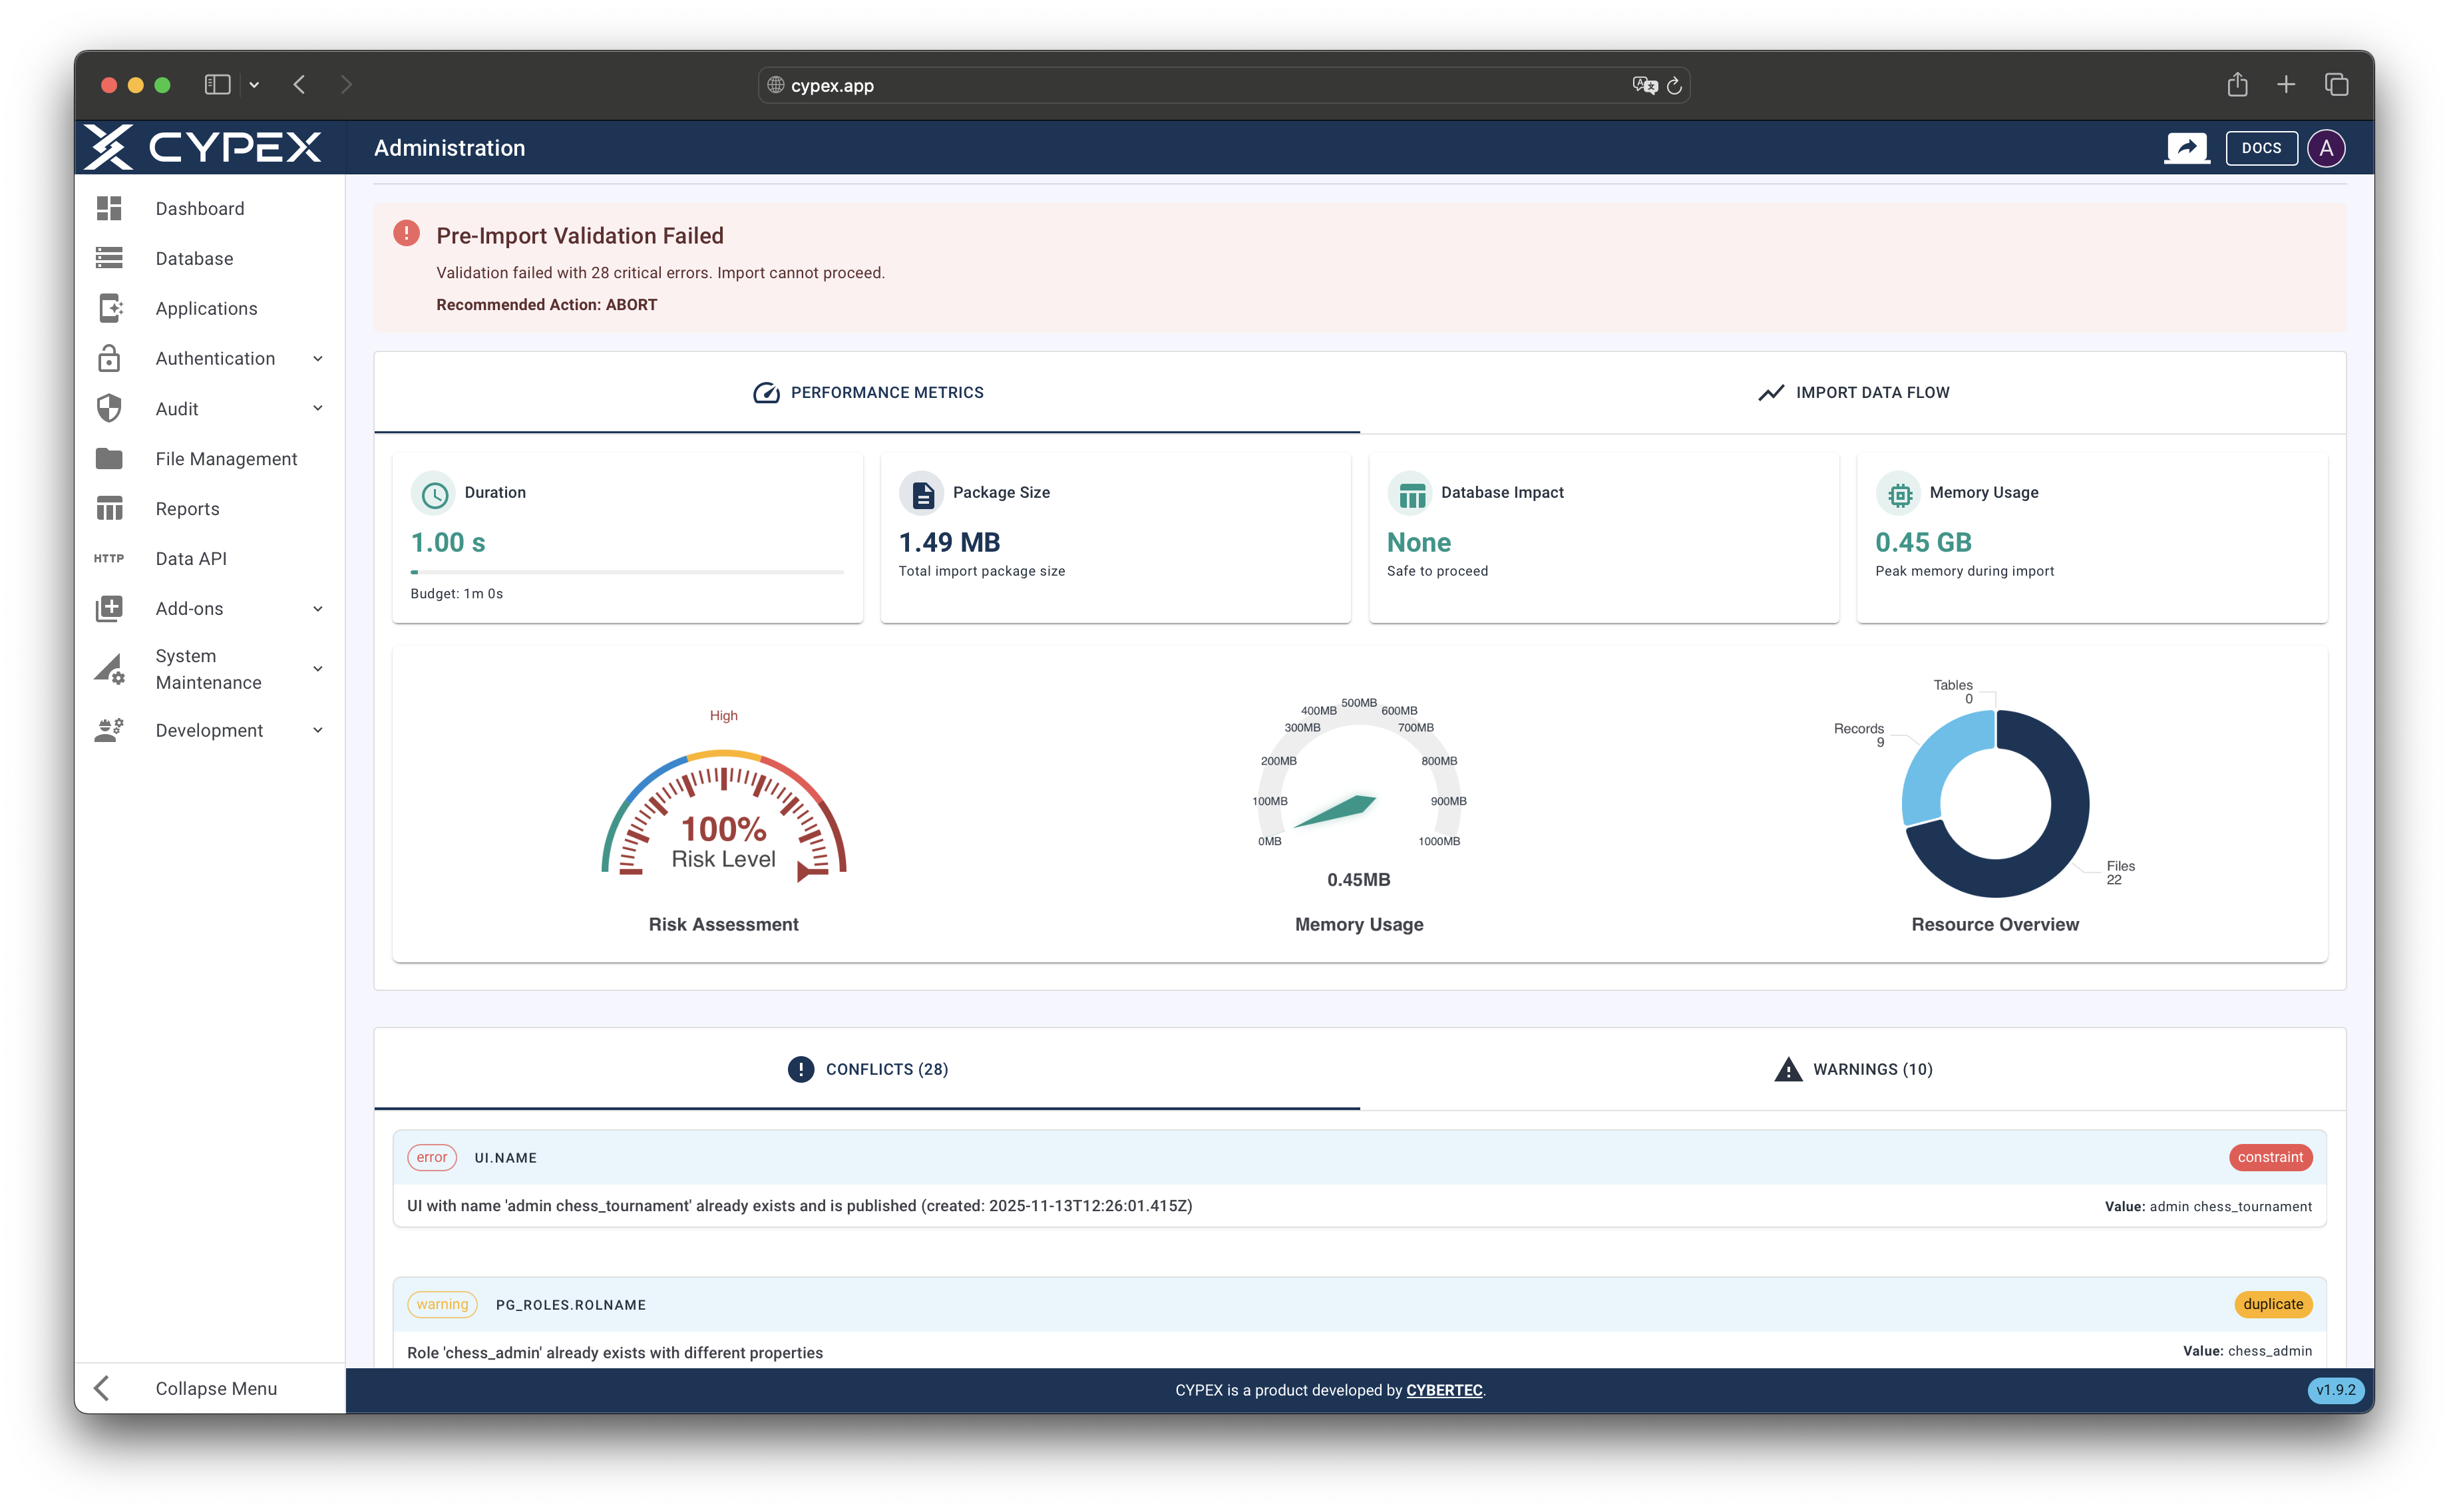Switch to the Import Data Flow tab
Viewport: 2449px width, 1512px height.
pyautogui.click(x=1852, y=392)
